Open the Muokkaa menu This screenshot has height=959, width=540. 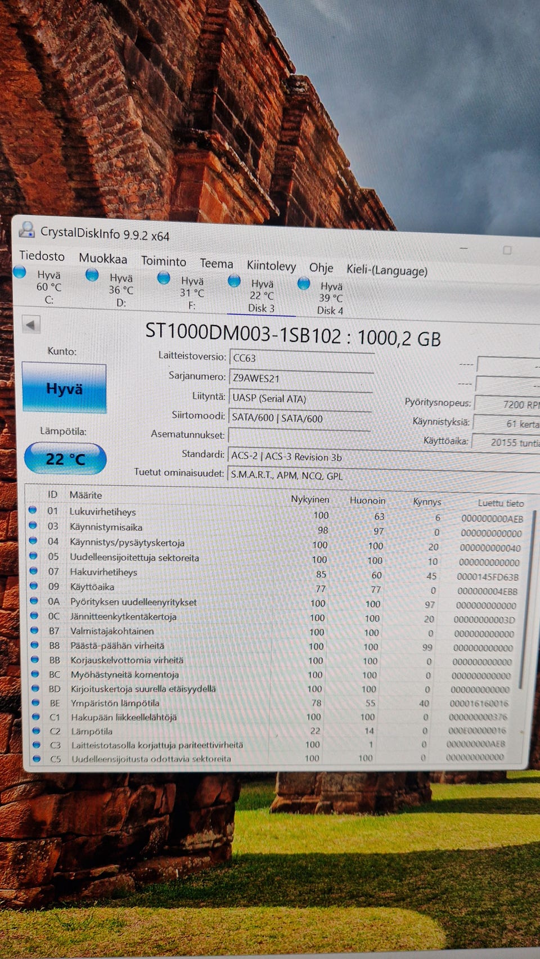point(103,259)
